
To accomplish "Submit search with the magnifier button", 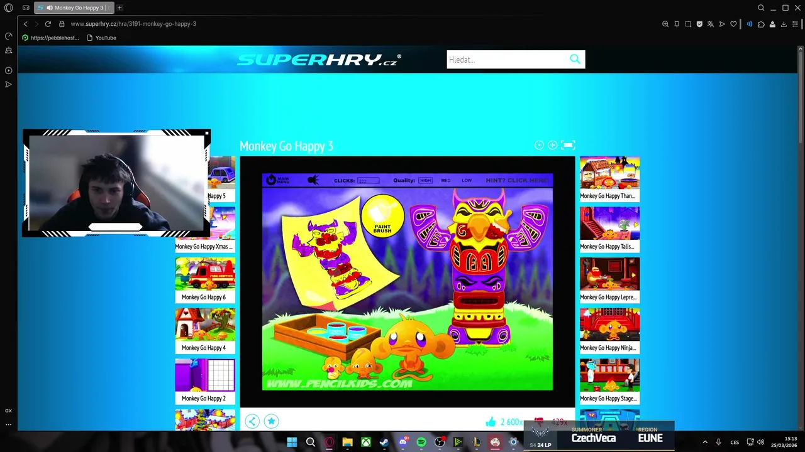I will point(575,59).
